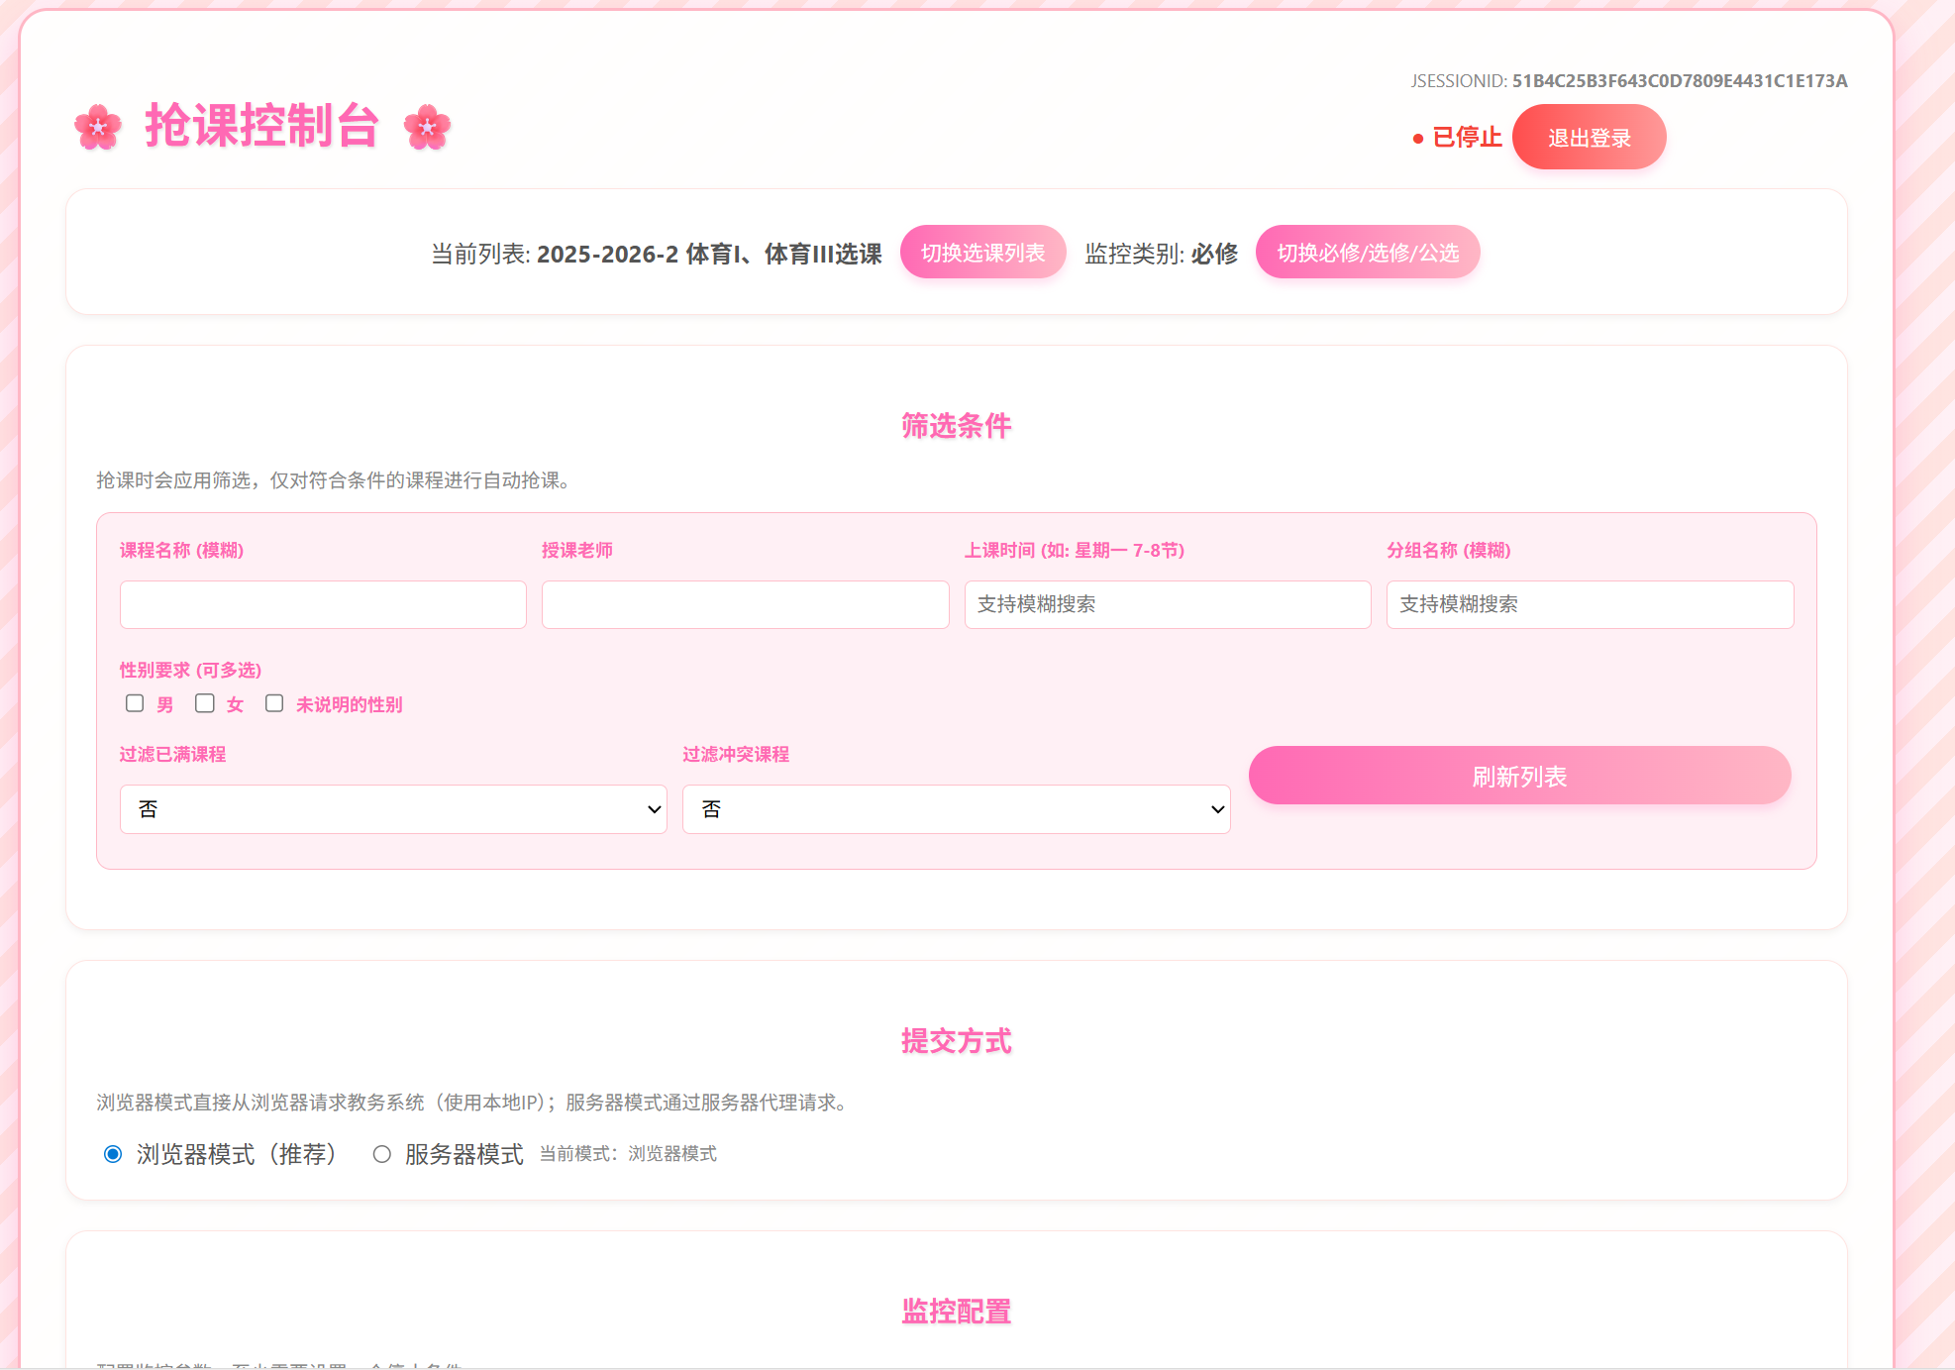The image size is (1955, 1370).
Task: Select the 浏览器模式（推荐）radio button
Action: (x=112, y=1153)
